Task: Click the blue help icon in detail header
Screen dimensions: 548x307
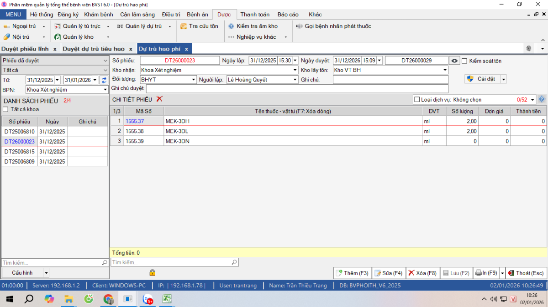Action: pos(542,99)
